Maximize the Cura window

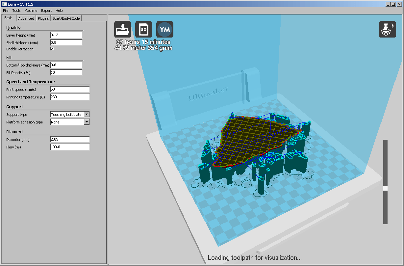coord(393,4)
